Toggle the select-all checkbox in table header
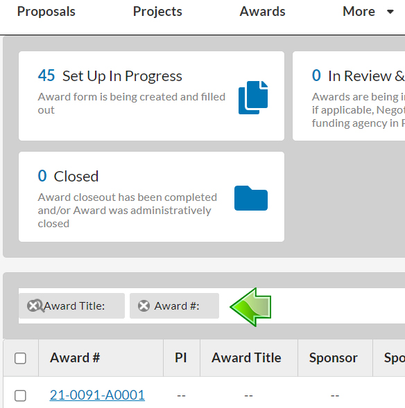 [20, 358]
